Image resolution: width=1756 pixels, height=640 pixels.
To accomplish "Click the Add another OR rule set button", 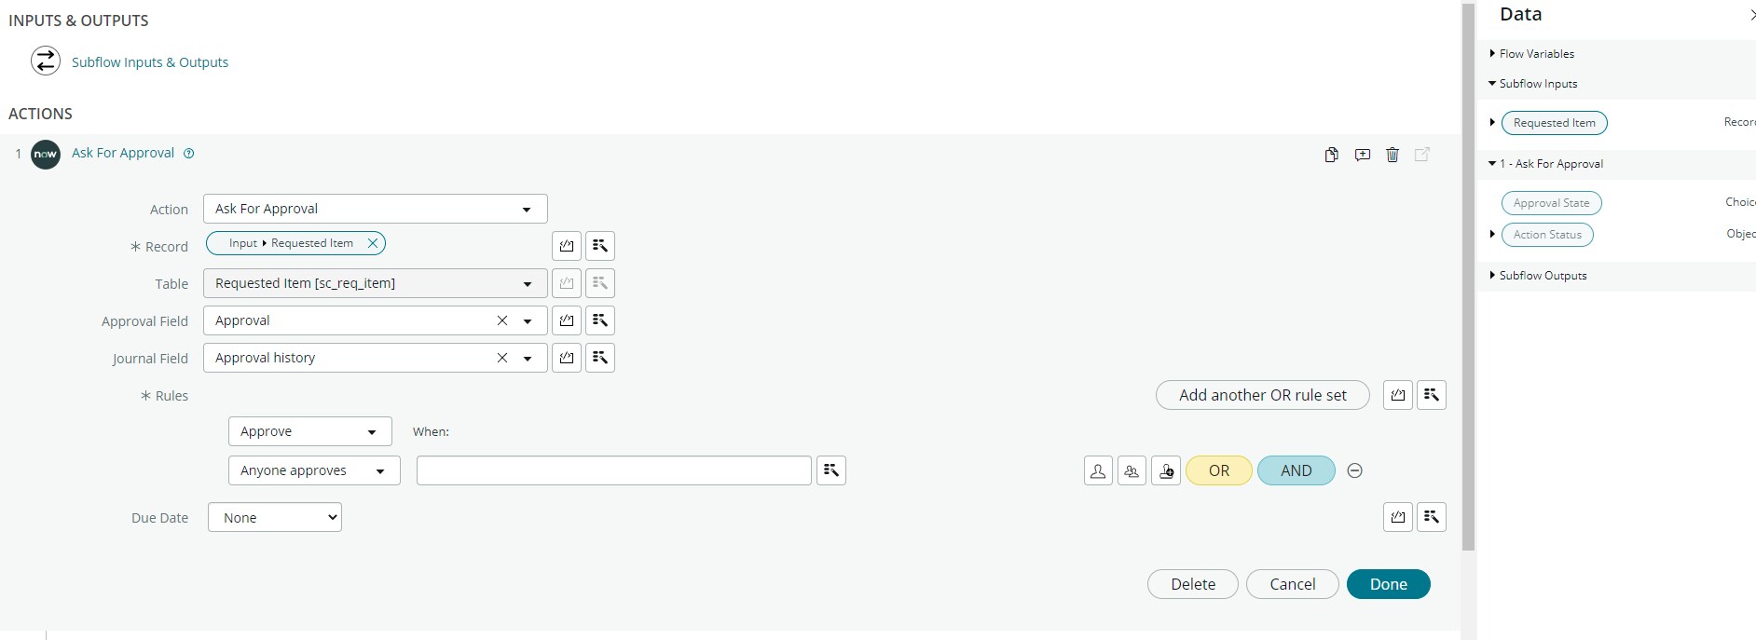I will click(1262, 395).
